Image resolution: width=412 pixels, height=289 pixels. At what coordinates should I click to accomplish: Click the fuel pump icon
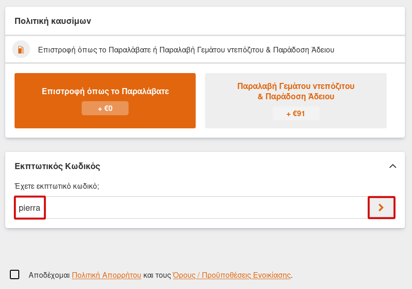(21, 49)
